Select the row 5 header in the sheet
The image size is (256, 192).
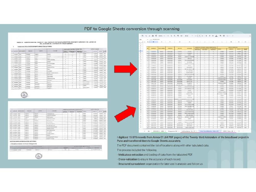(x=141, y=51)
